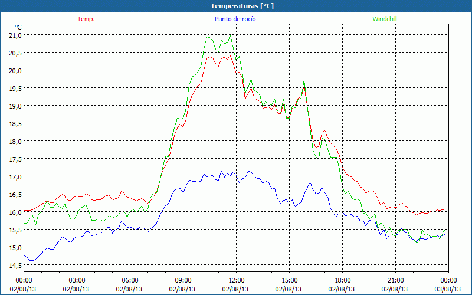Click the 03:00 time axis label
The width and height of the screenshot is (472, 295).
[x=77, y=281]
